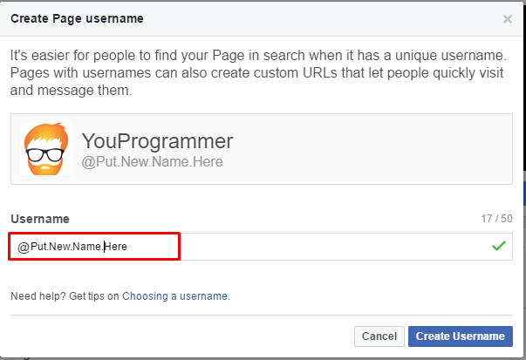526x360 pixels.
Task: Click the YouProgrammer bearded avatar icon
Action: (46, 149)
